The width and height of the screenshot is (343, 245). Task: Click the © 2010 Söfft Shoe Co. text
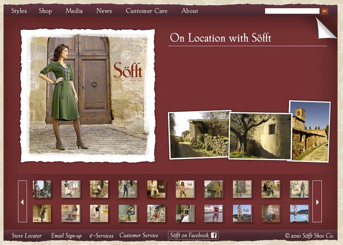[309, 236]
